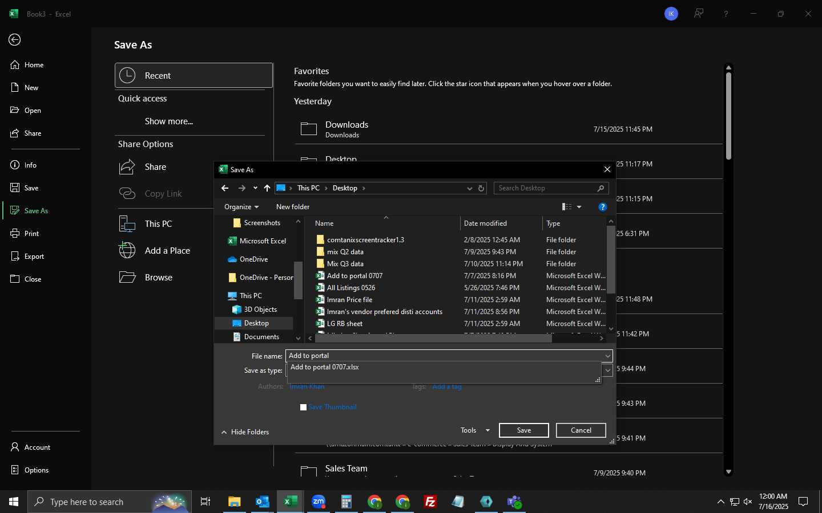This screenshot has height=513, width=822.
Task: Click the file list vertical scrollbar
Action: [611, 260]
